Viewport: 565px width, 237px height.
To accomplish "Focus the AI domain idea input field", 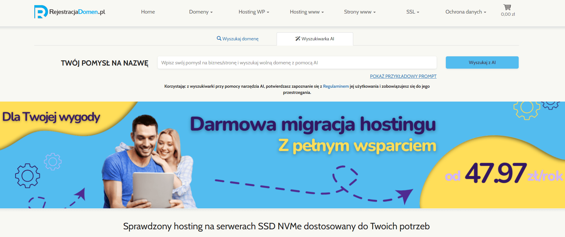I will (297, 62).
